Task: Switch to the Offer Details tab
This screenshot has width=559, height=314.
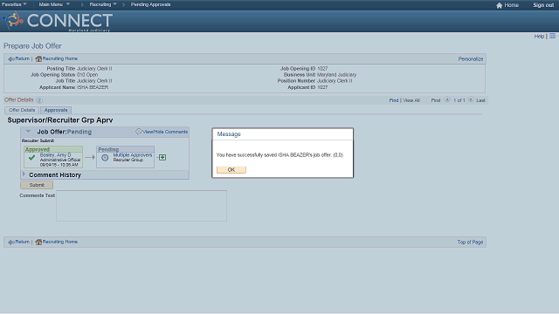Action: click(x=22, y=110)
